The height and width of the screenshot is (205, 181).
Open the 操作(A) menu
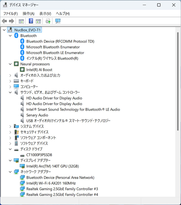28,14
